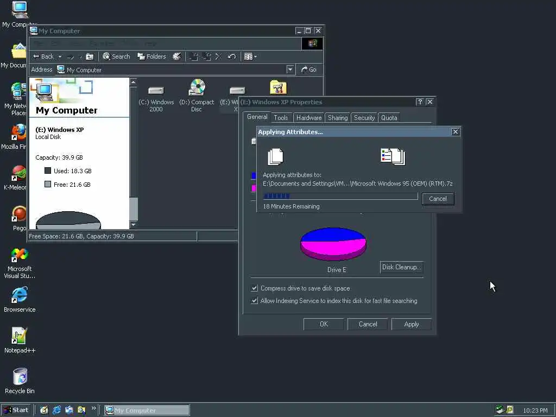Viewport: 556px width, 417px height.
Task: Click the Go button beside Address bar
Action: coord(308,69)
